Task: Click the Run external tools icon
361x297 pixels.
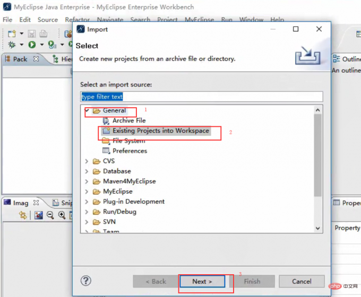Action: [x=52, y=45]
